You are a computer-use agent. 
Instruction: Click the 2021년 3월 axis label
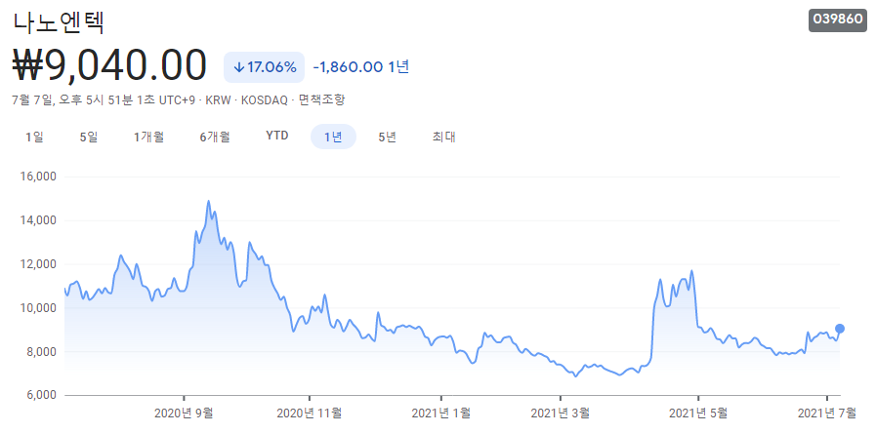560,413
